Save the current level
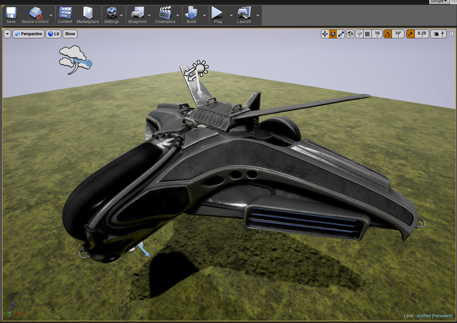This screenshot has height=323, width=457. (x=11, y=15)
